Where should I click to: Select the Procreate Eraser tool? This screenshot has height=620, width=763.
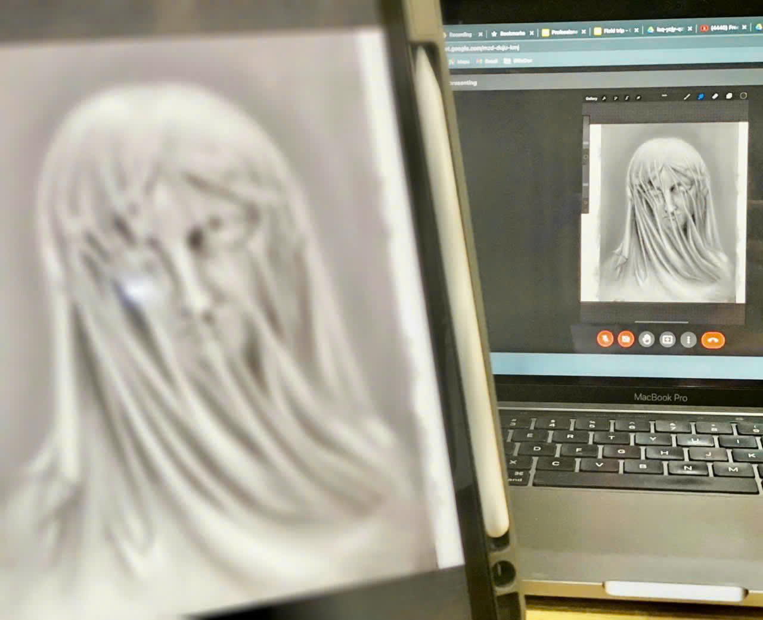pyautogui.click(x=715, y=96)
